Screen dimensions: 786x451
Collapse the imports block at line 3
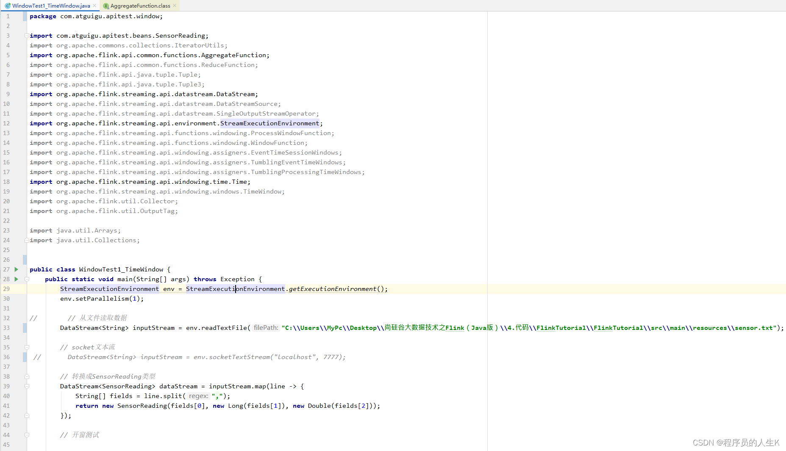[x=27, y=36]
